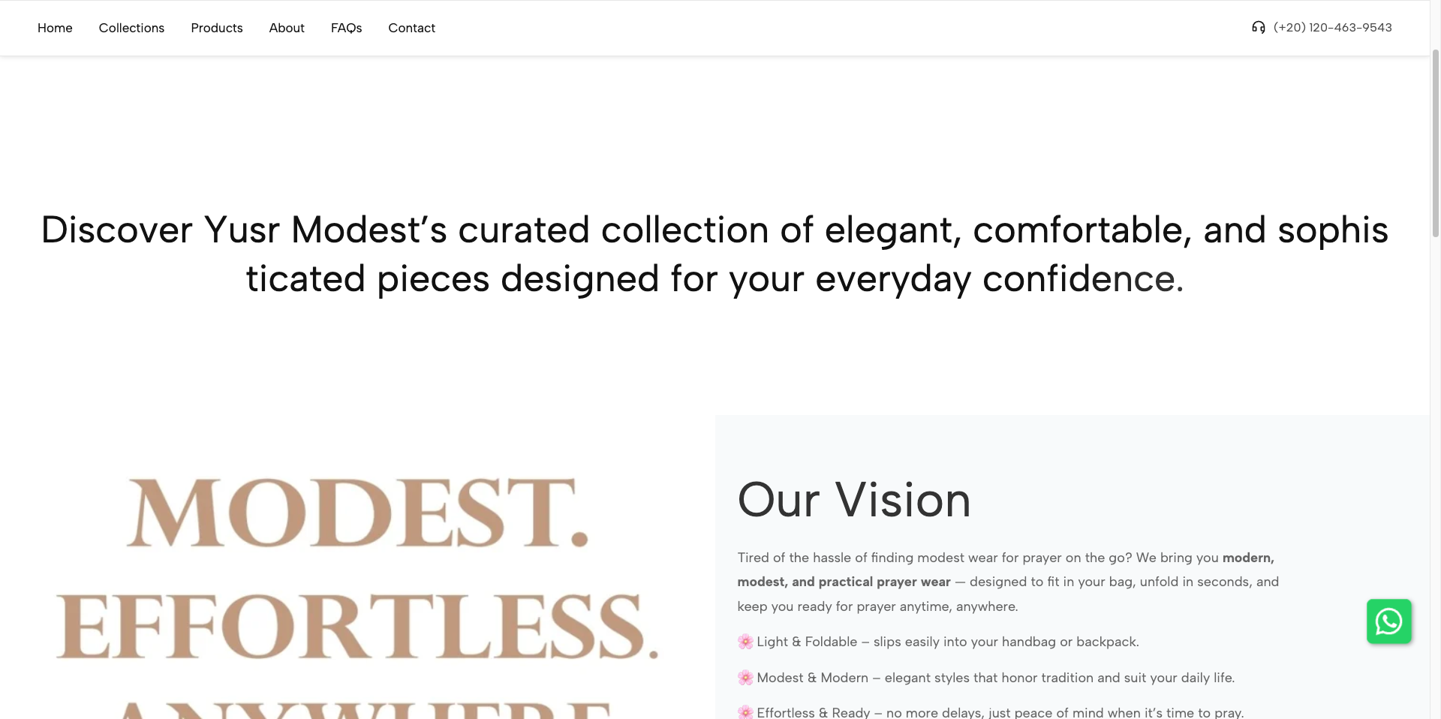Screen dimensions: 1441x719
Task: Click the headset support icon
Action: coord(1259,28)
